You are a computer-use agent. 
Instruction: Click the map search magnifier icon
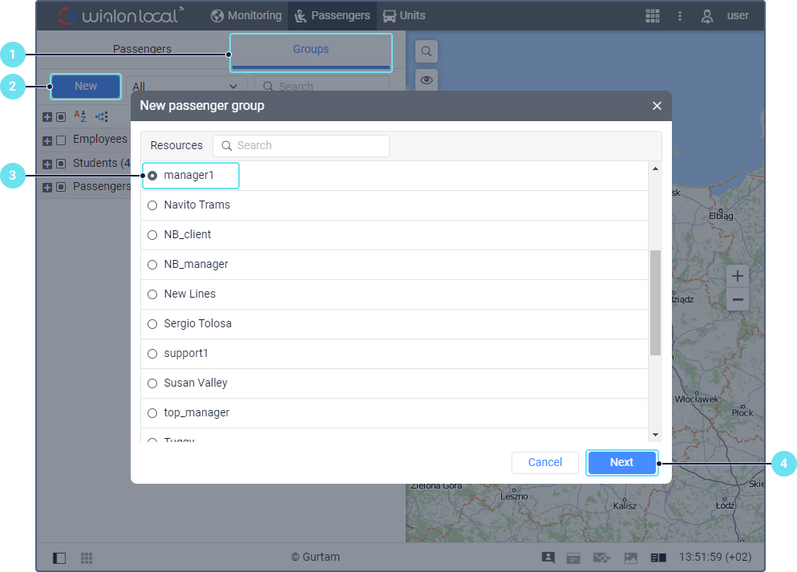(427, 51)
